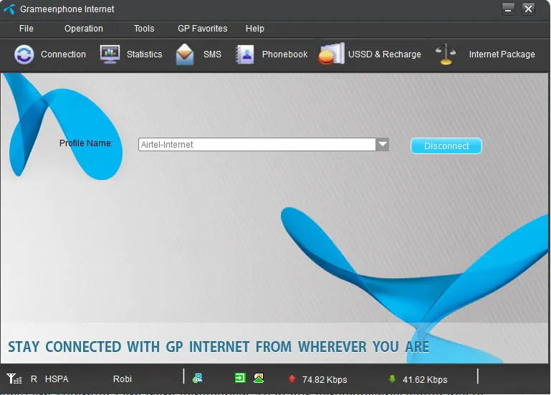
Task: Click the 74.82 Kbps upload speed
Action: (x=325, y=380)
